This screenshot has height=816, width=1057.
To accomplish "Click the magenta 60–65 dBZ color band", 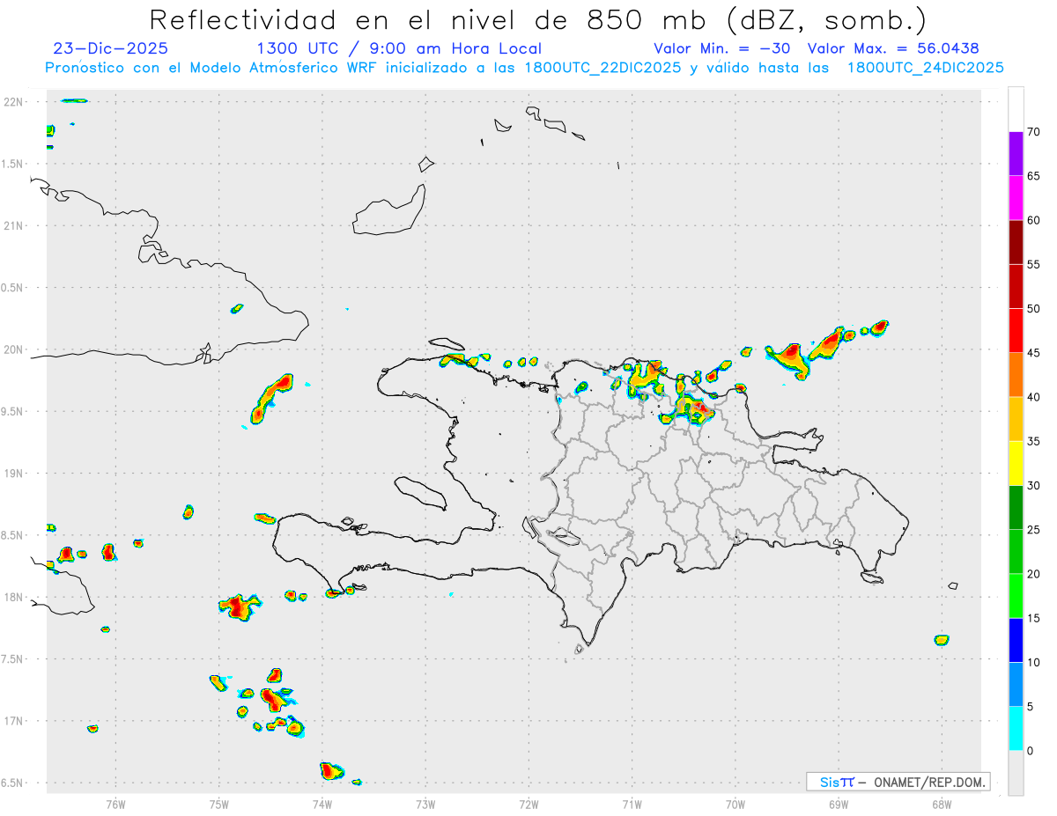I will [x=1016, y=197].
